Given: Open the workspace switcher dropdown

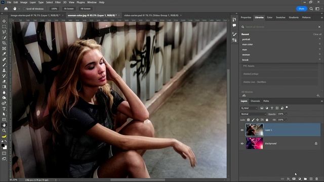Looking at the screenshot, I should (x=317, y=9).
